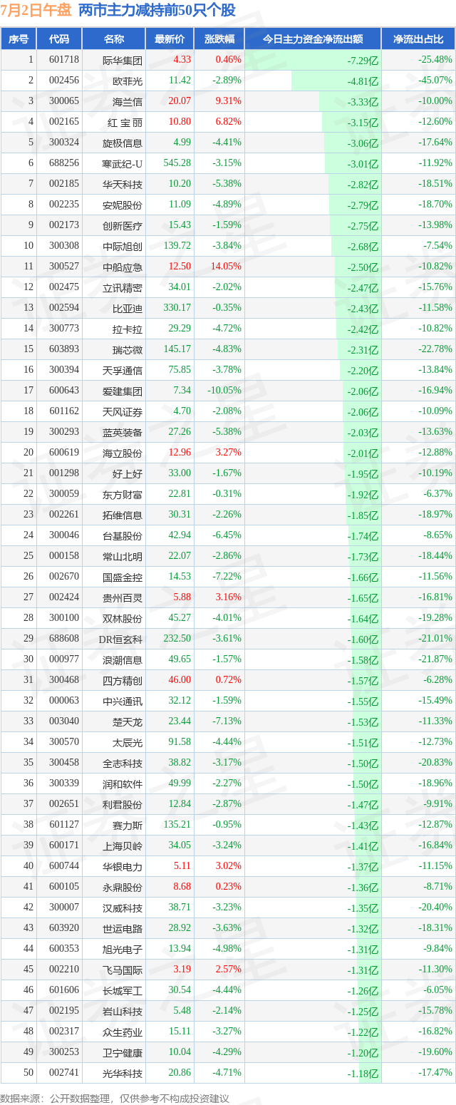Click stock name 华天科技
The width and height of the screenshot is (456, 1105).
(123, 185)
